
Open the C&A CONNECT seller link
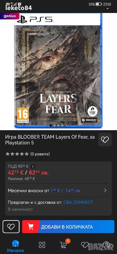point(78,202)
